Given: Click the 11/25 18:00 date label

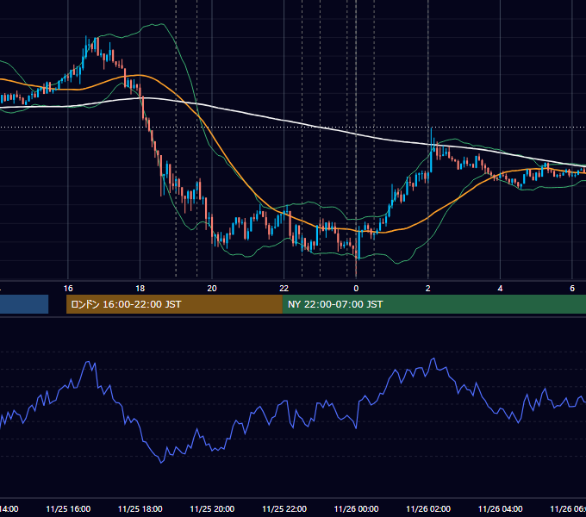Looking at the screenshot, I should tap(140, 508).
